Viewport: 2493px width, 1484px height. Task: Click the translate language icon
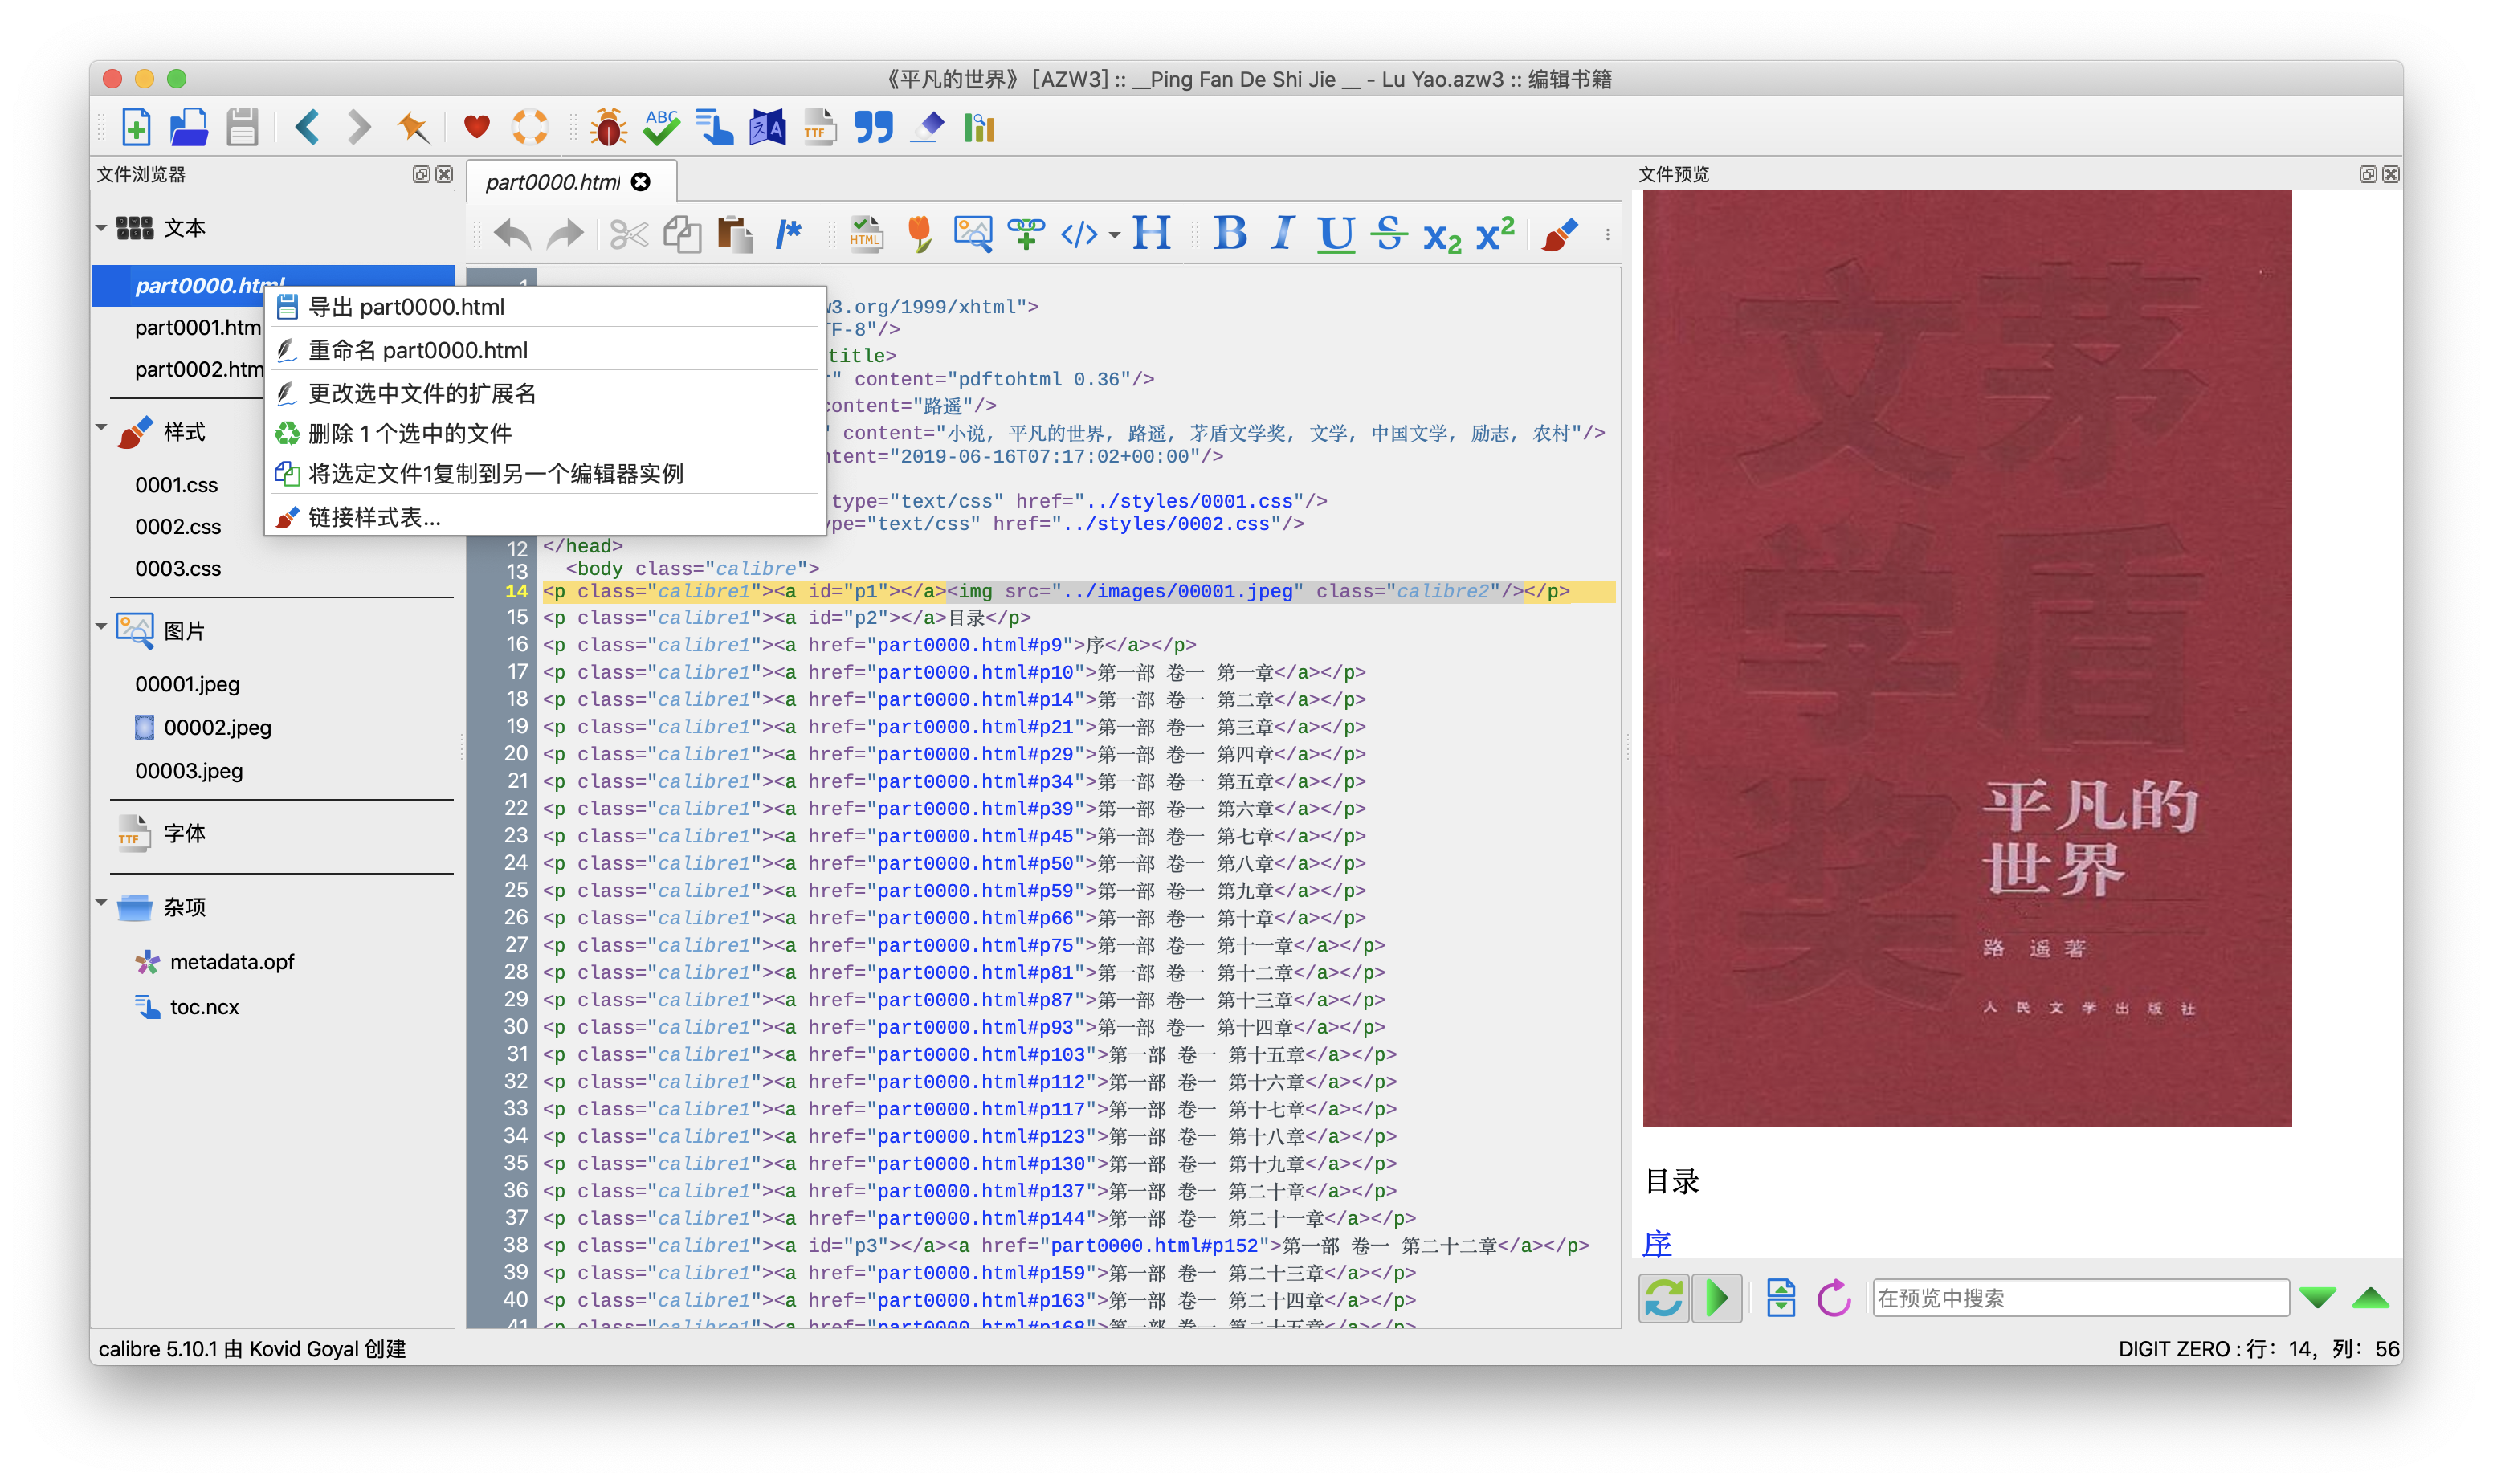pos(768,127)
